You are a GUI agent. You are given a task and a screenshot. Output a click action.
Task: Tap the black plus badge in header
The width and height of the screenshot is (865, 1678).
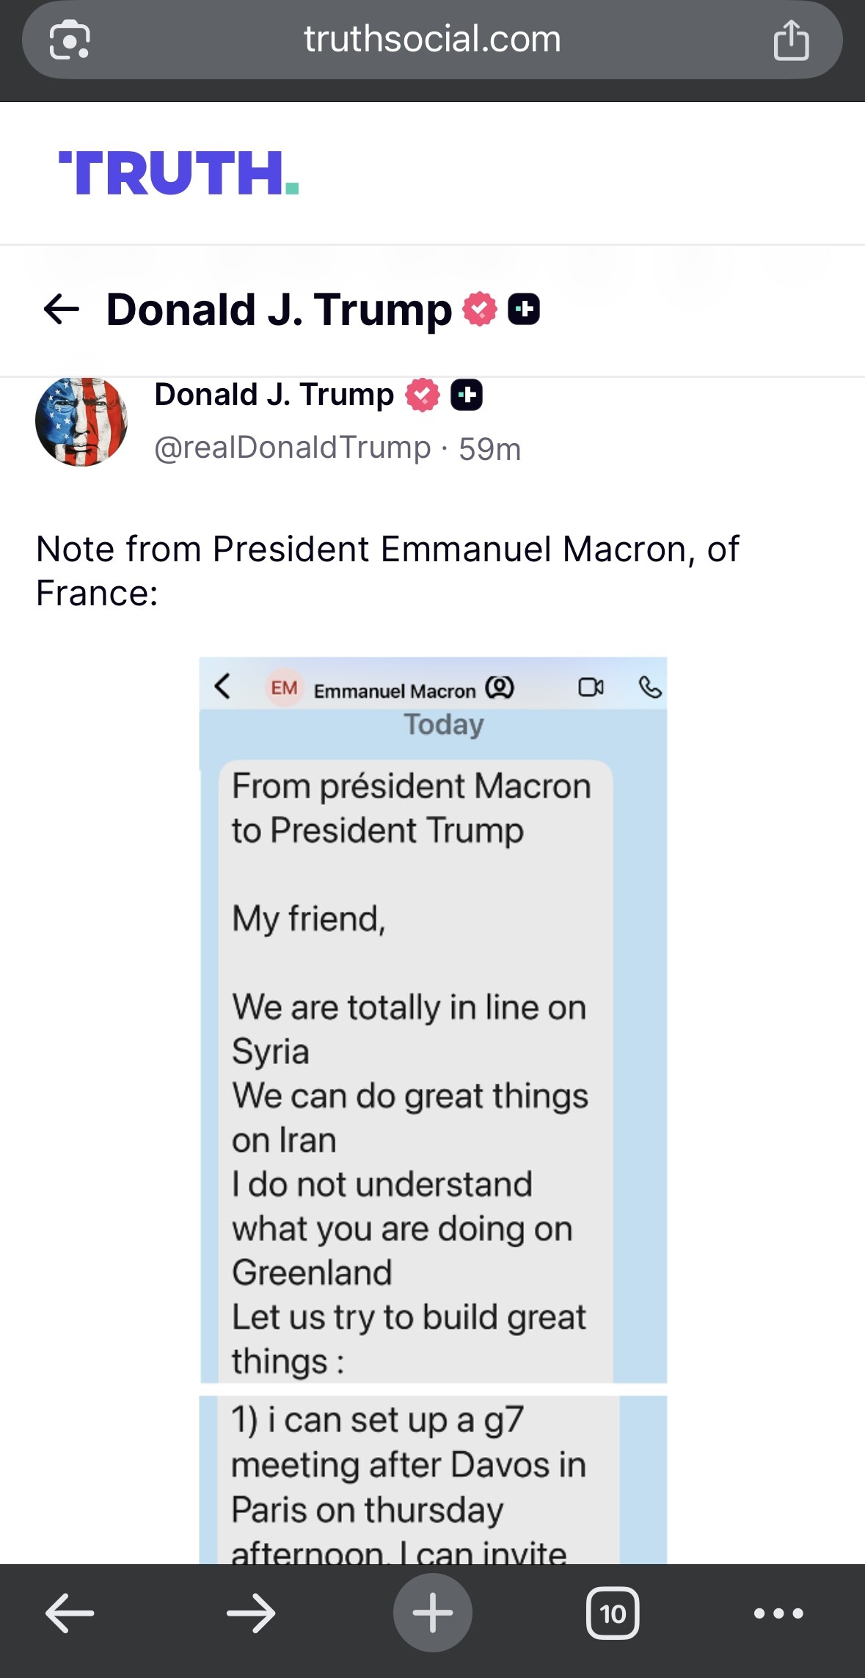(524, 309)
